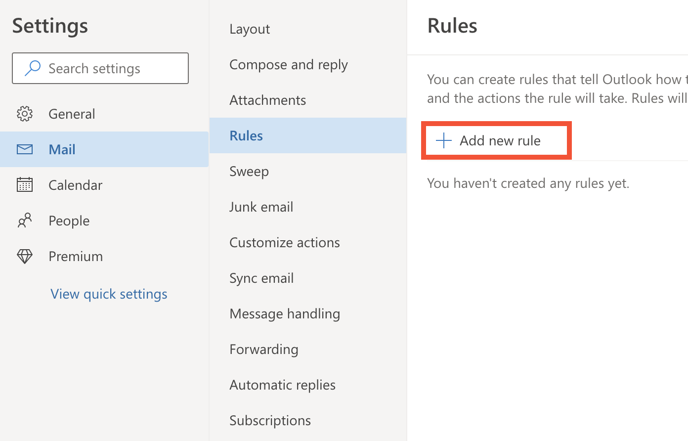
Task: Open the Forwarding settings page
Action: (x=263, y=349)
